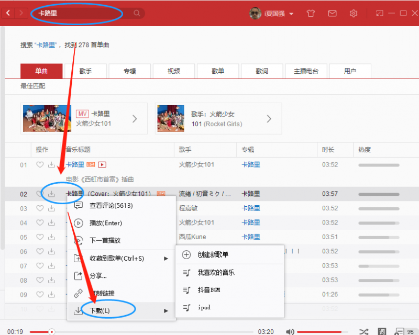
Task: Download song 04 by 火箭少女101
Action: pos(51,222)
